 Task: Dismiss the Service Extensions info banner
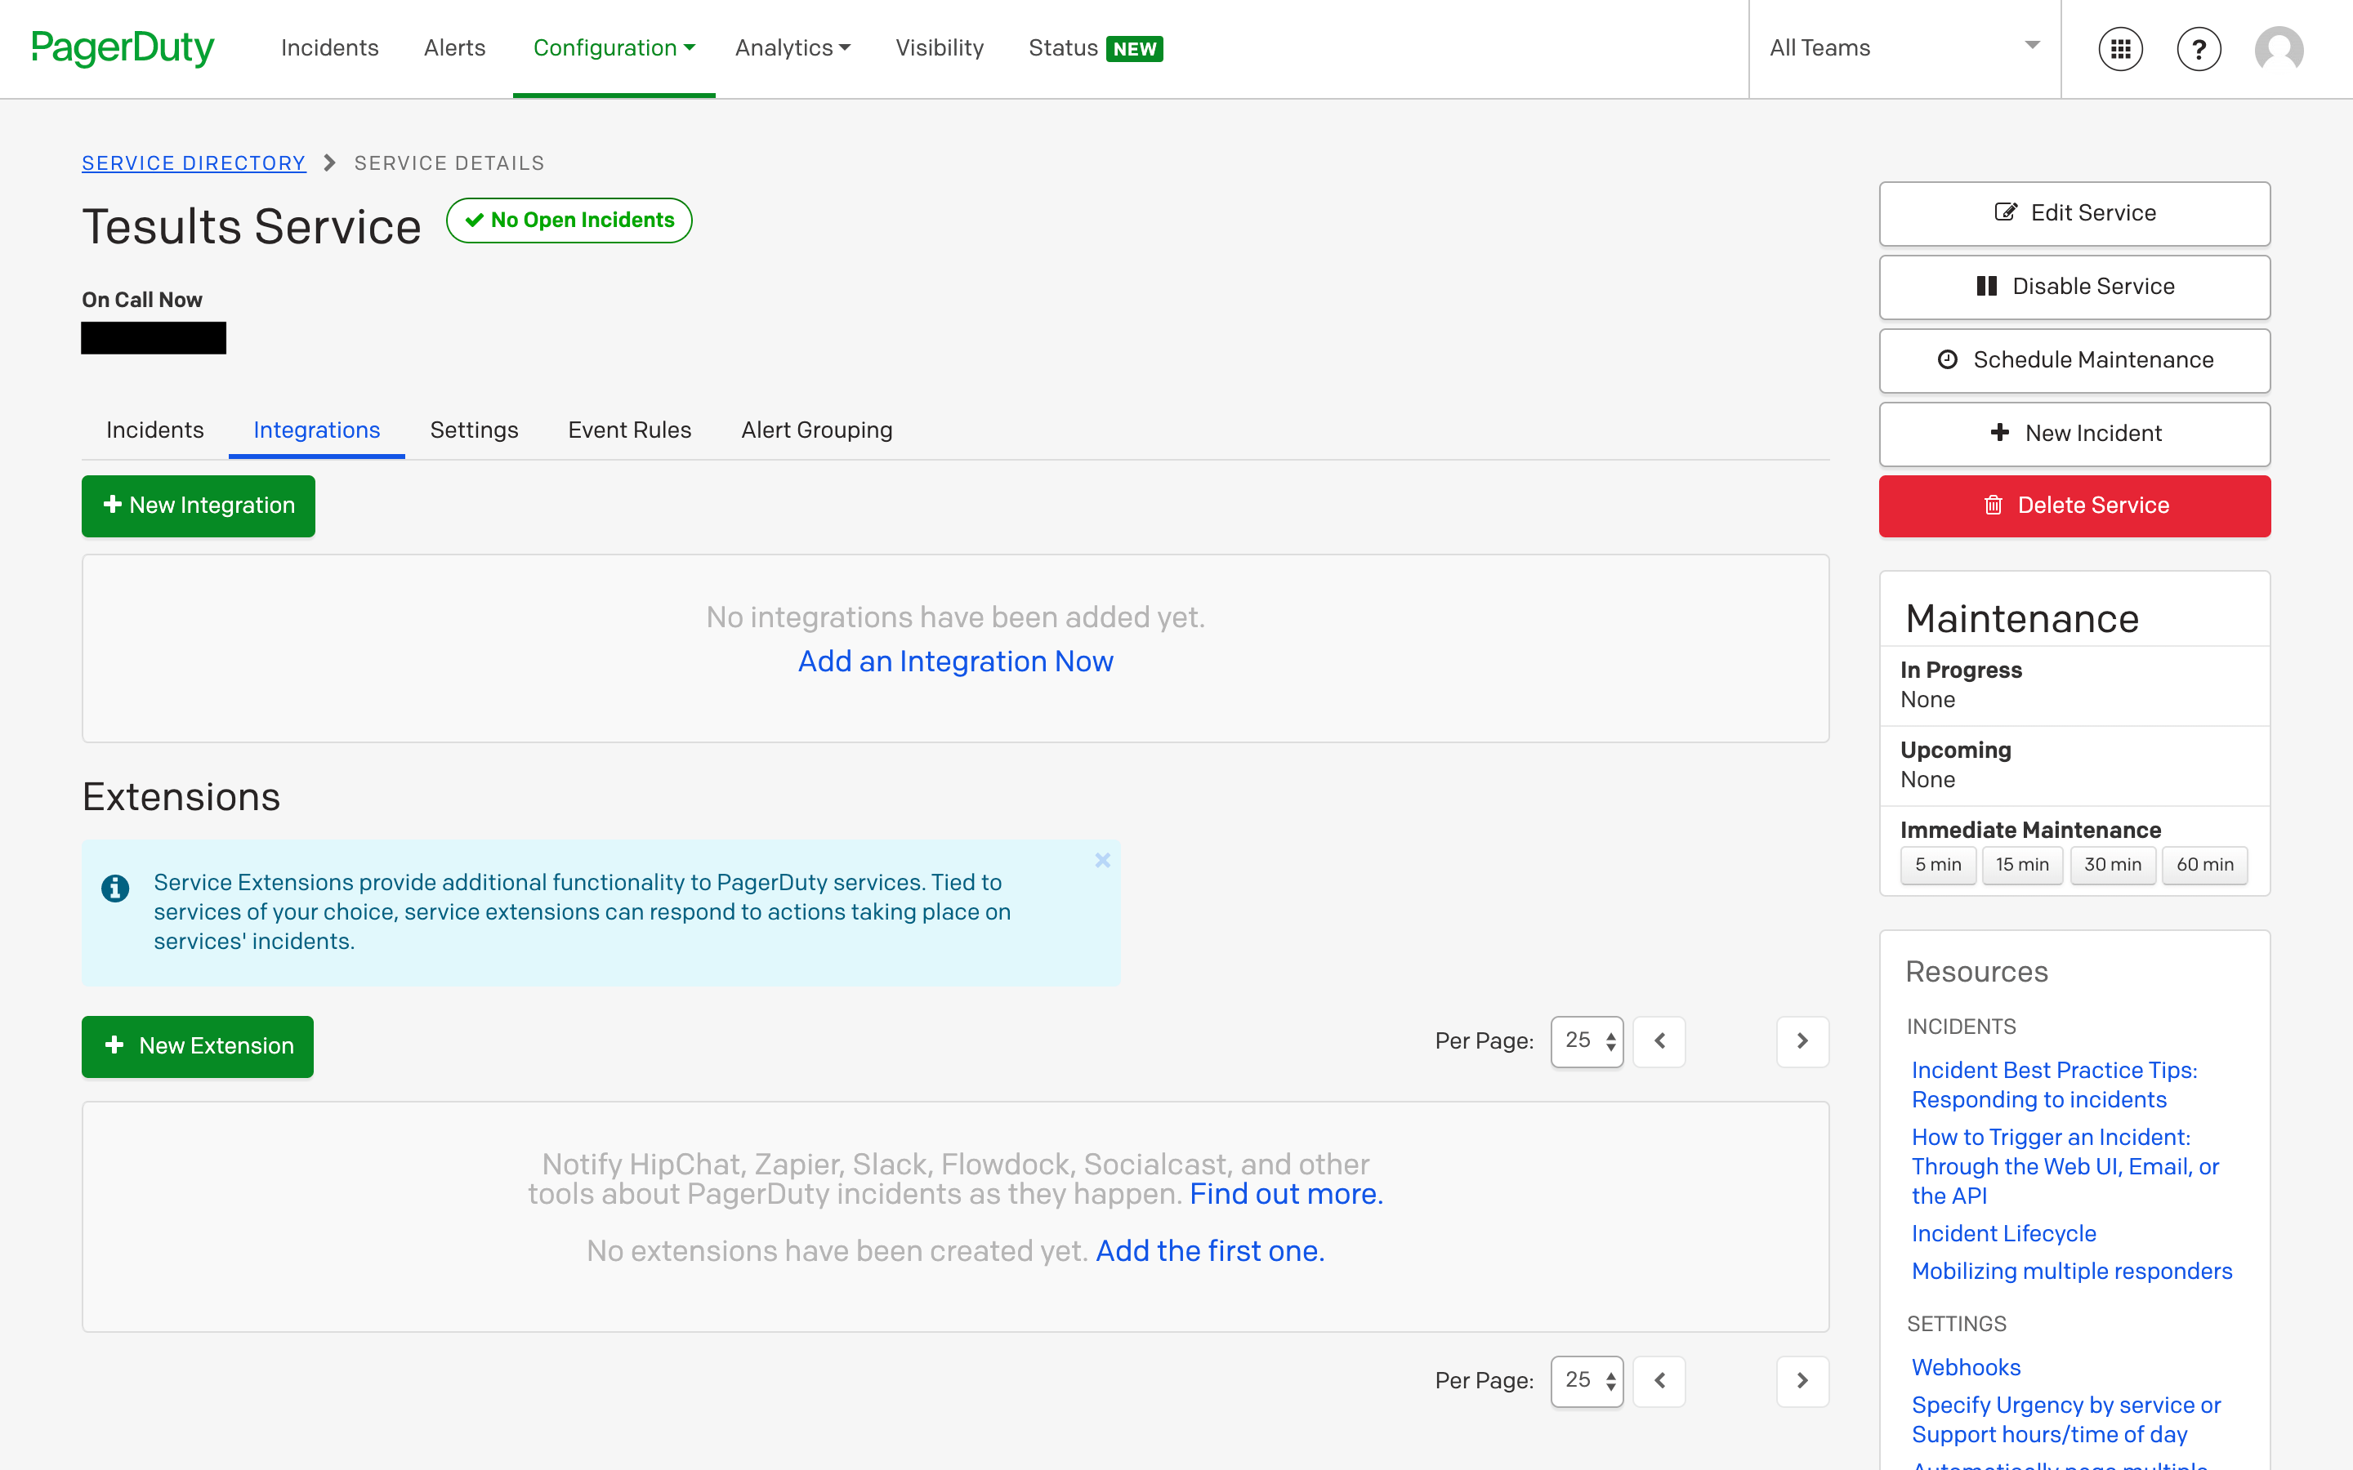(x=1101, y=861)
